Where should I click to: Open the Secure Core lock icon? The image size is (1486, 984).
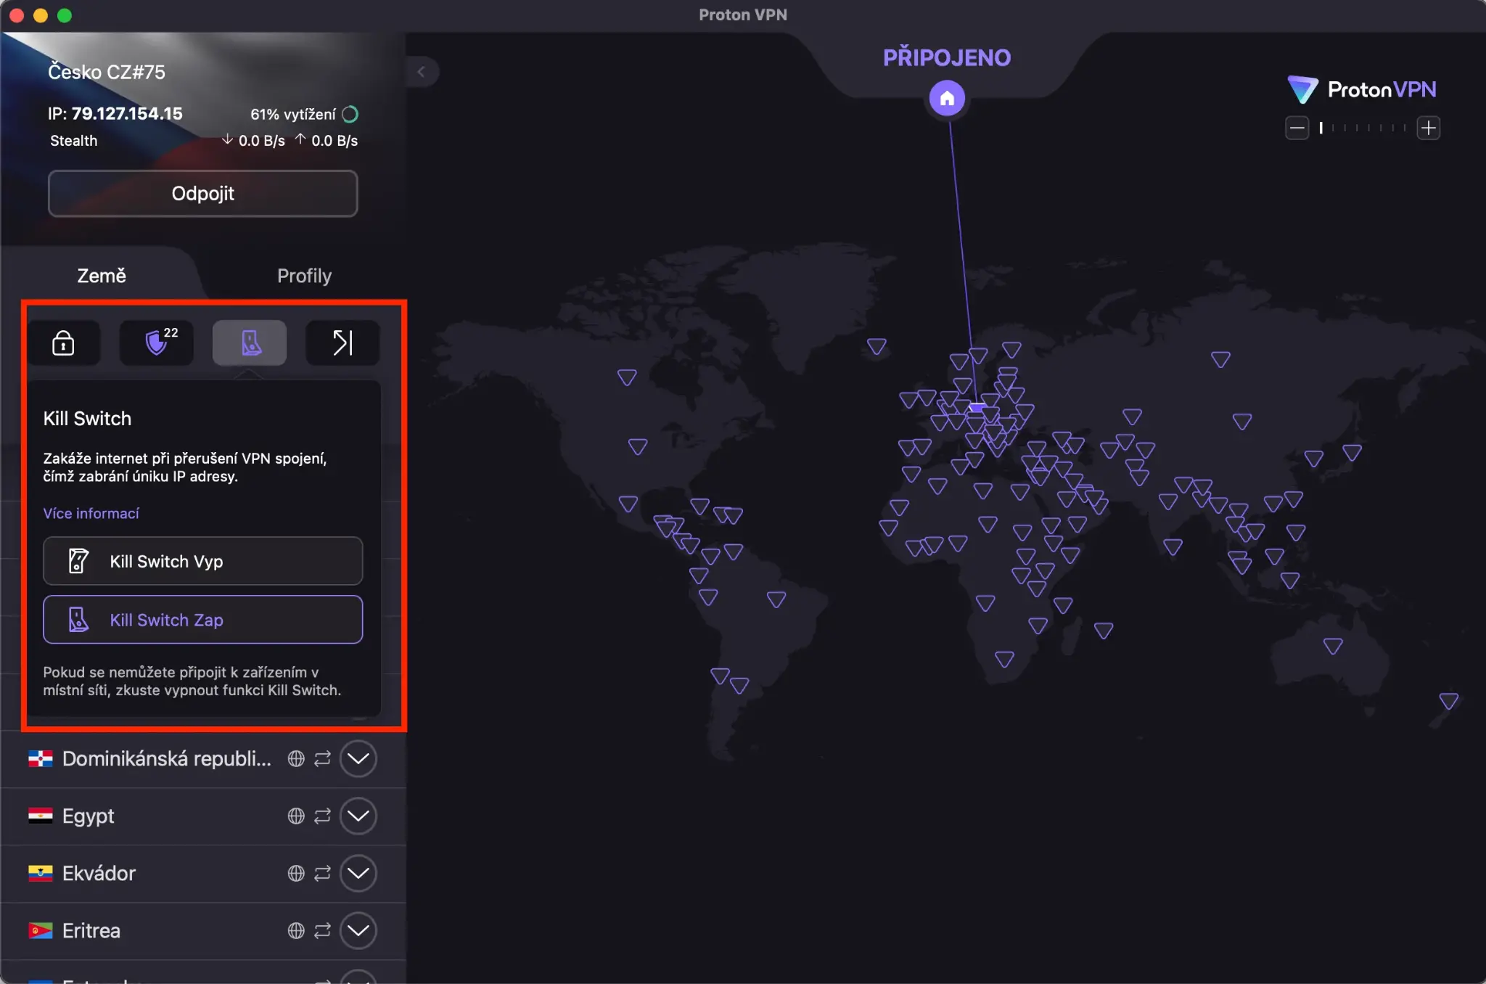[x=63, y=343]
